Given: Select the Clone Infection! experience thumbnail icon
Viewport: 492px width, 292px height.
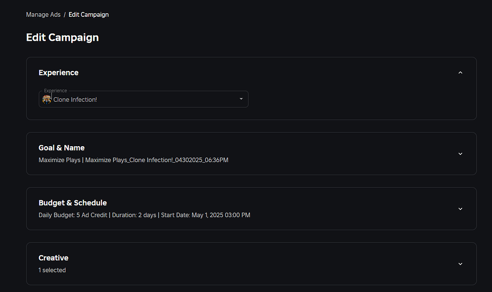Looking at the screenshot, I should tap(46, 99).
